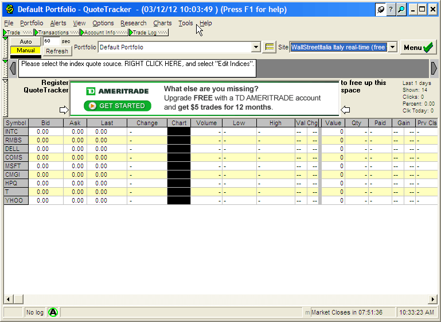Click the left arrow of index ticker
This screenshot has height=322, width=441.
click(13, 68)
